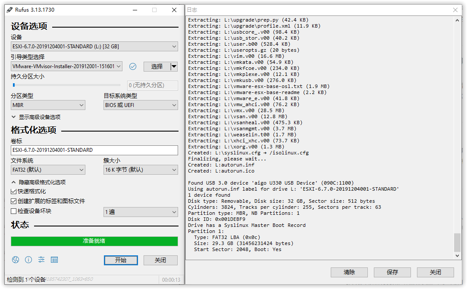This screenshot has height=289, width=467.
Task: Open the 设备 device dropdown
Action: (x=94, y=47)
